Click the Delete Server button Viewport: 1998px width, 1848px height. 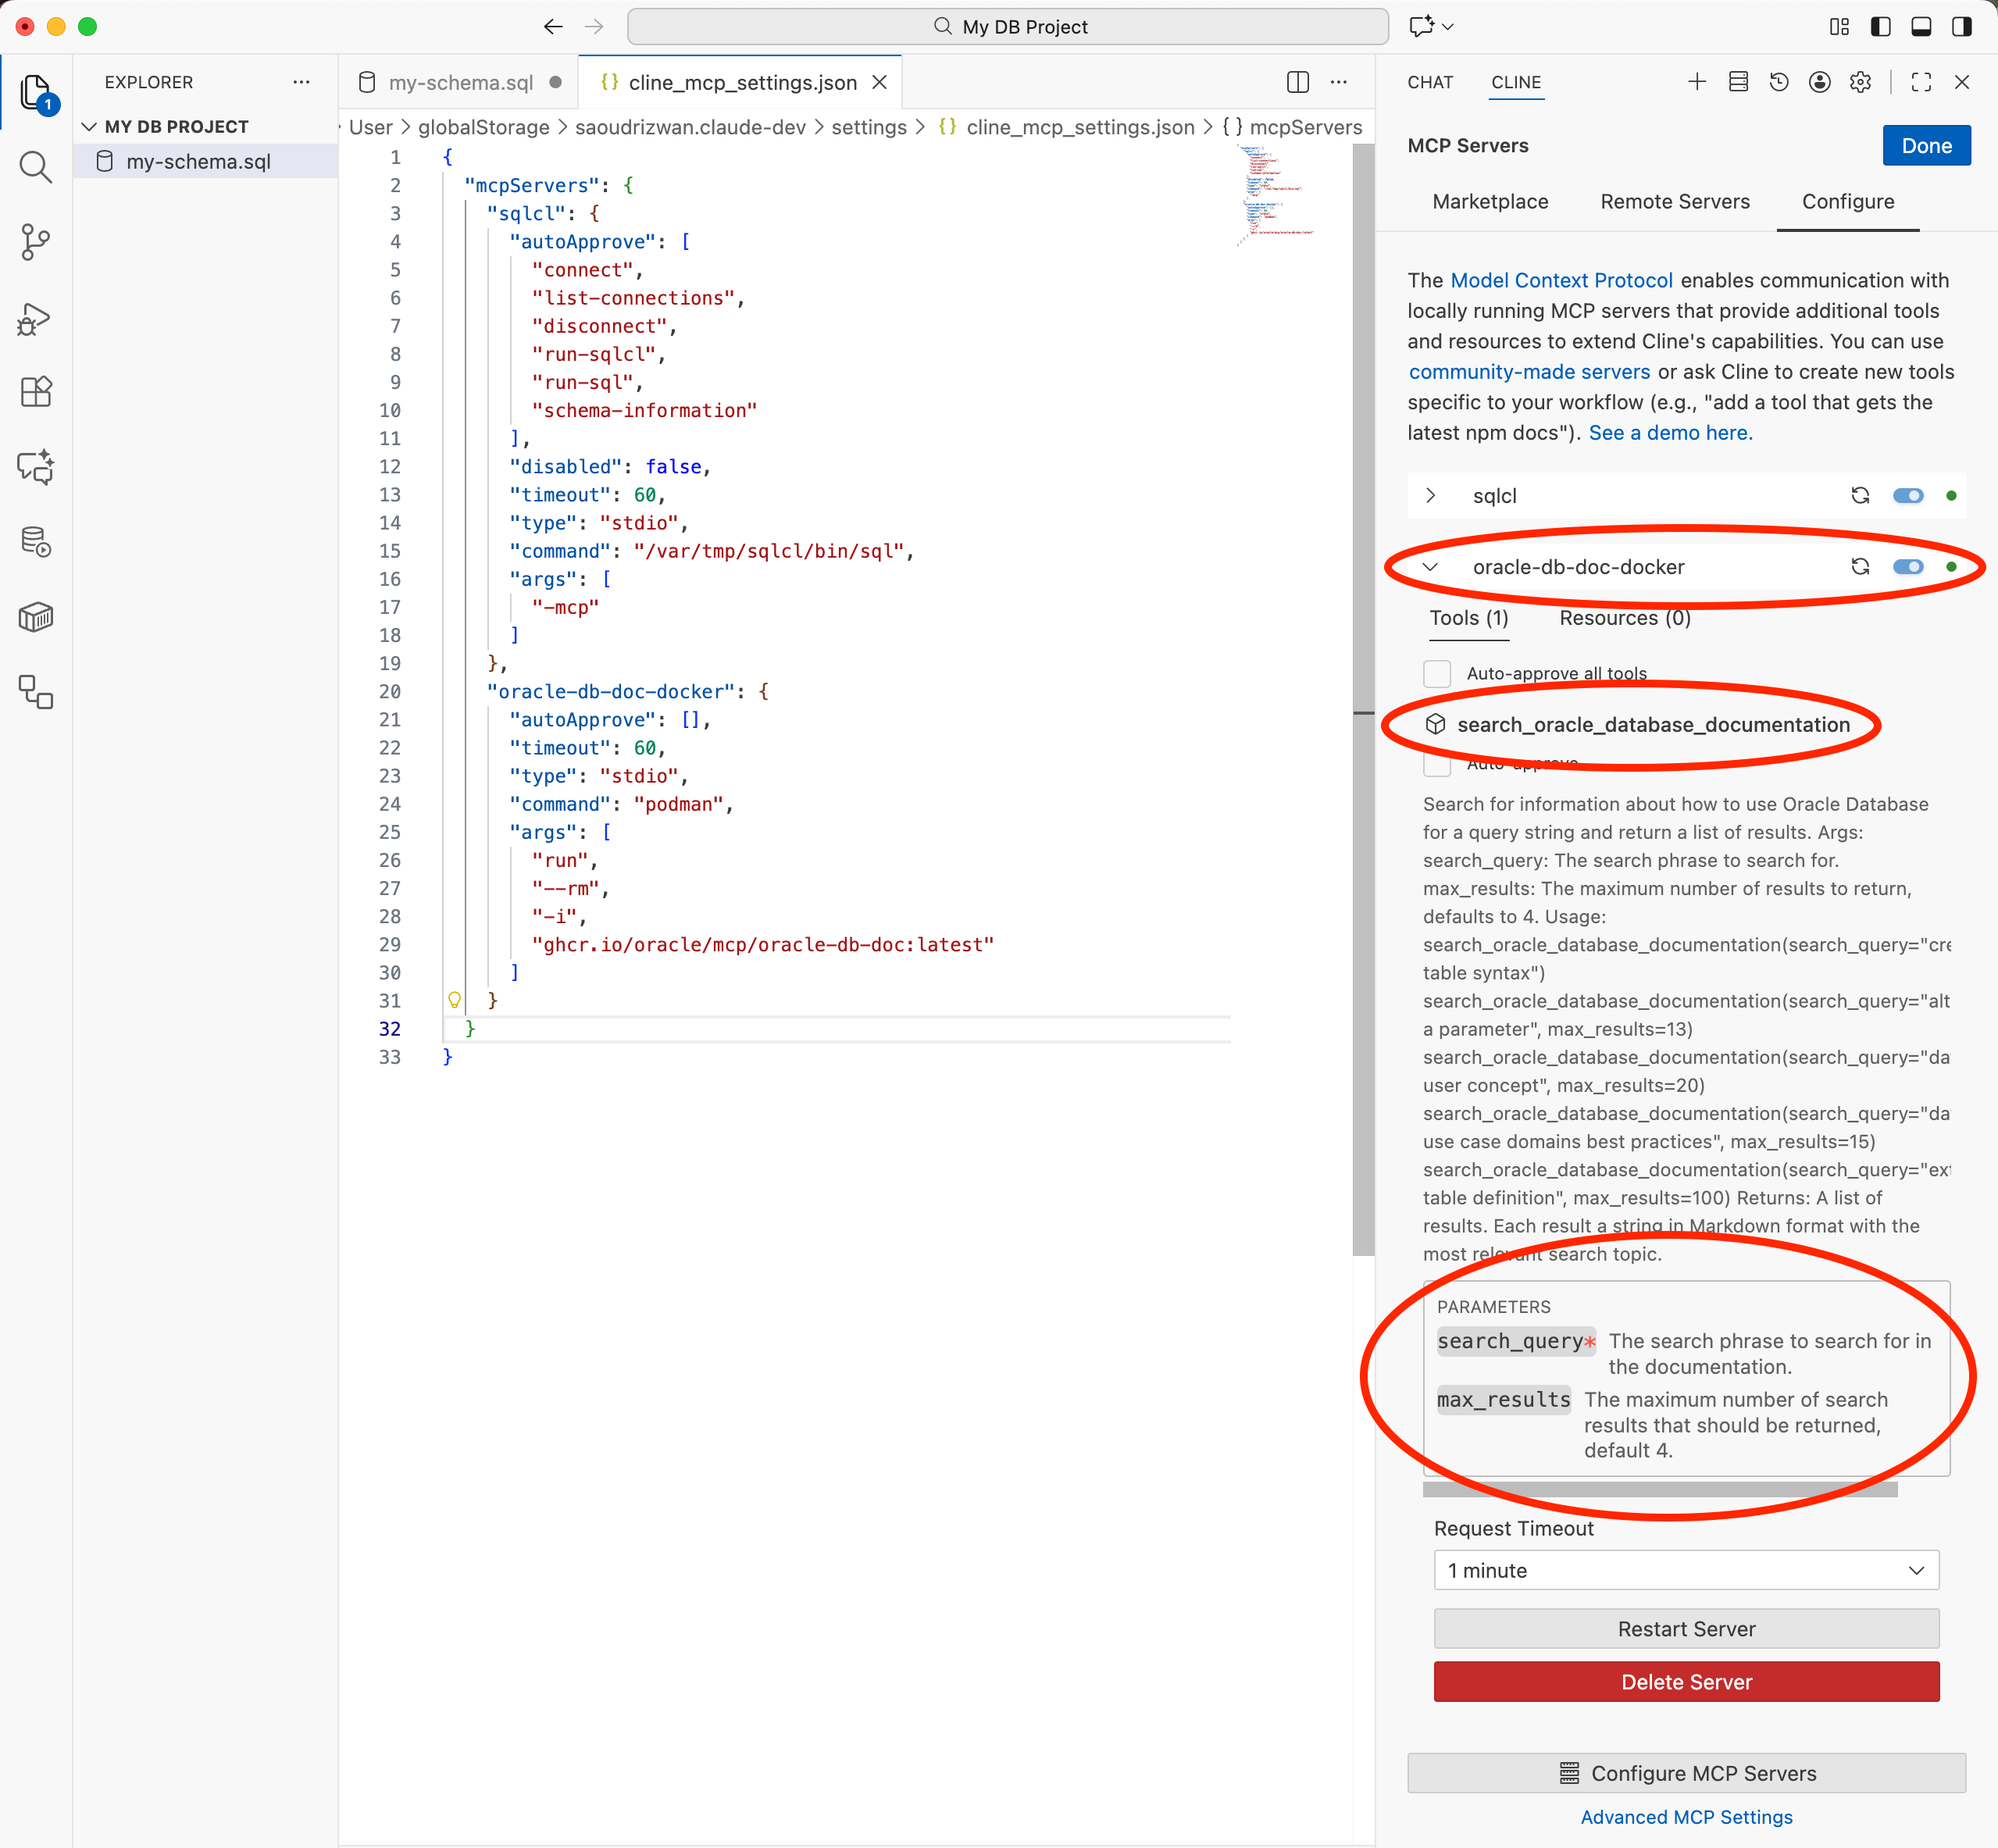1686,1682
